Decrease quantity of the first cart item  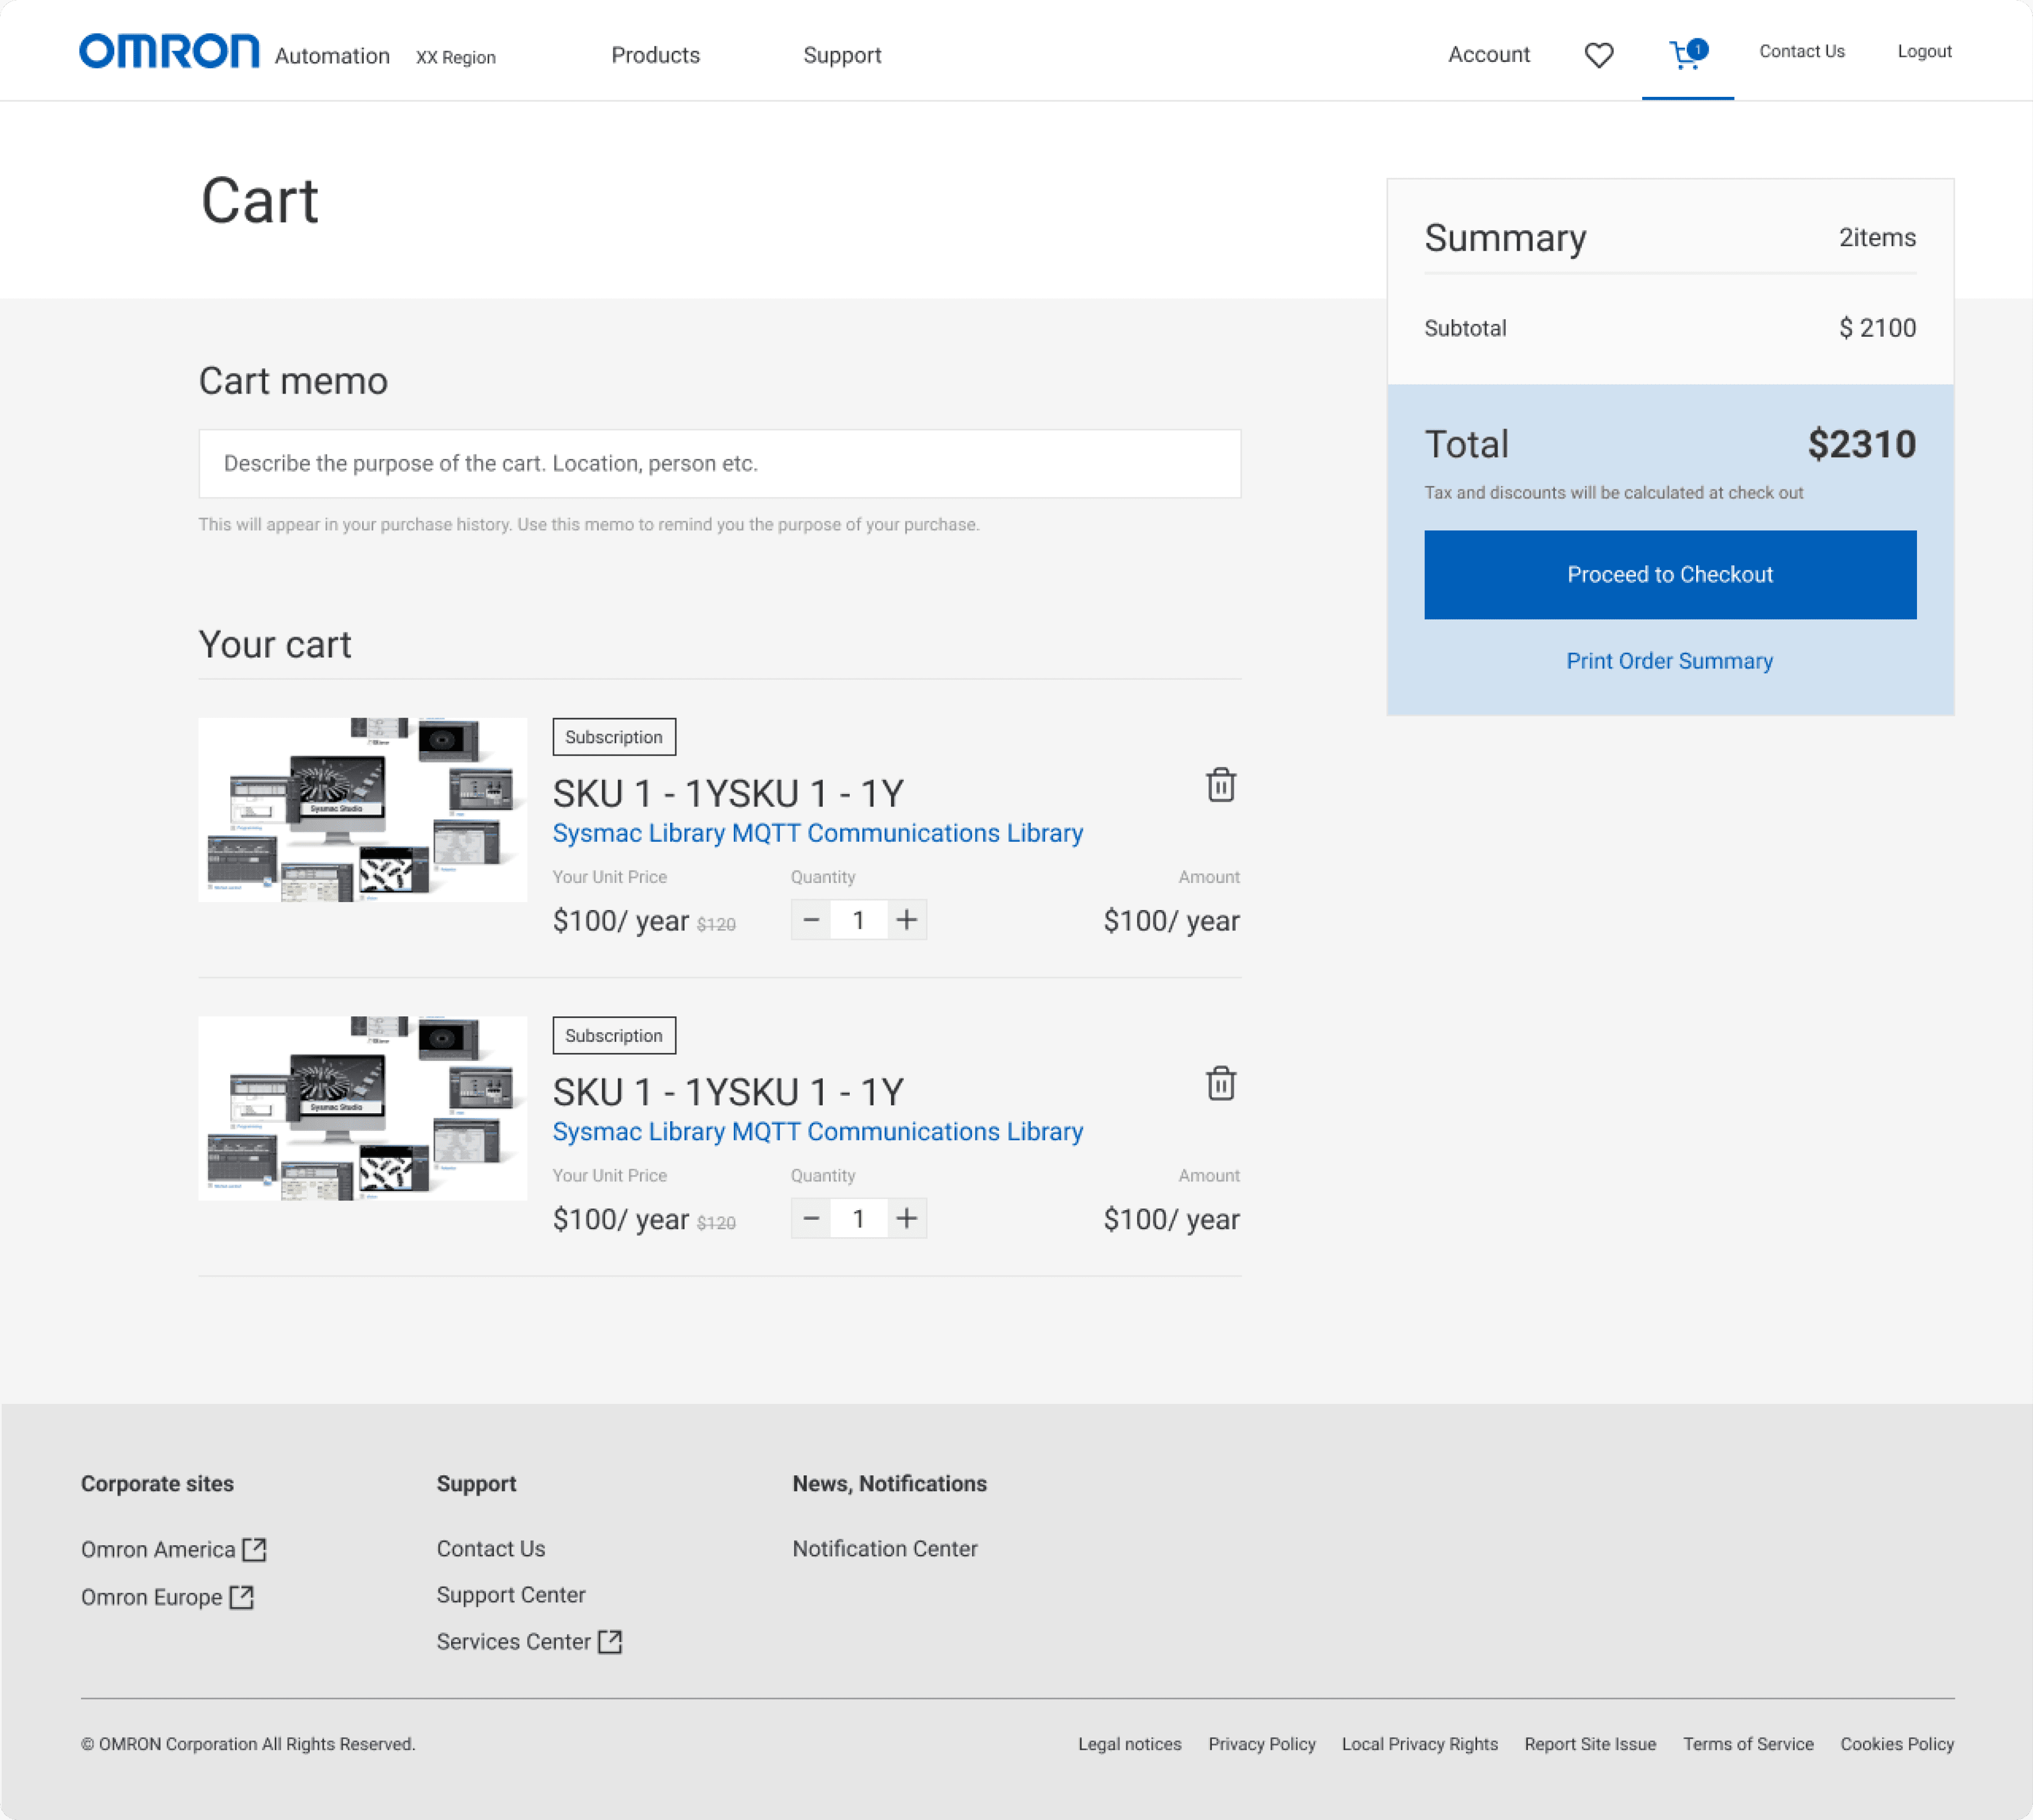[811, 920]
